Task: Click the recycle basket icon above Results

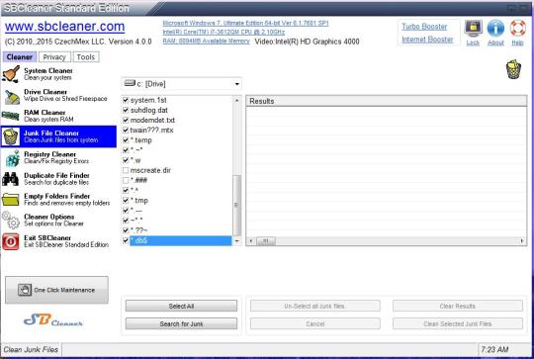Action: click(x=513, y=69)
